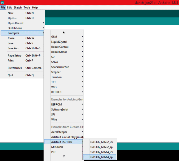Screen dimensions: 179x161
Task: Open the Help menu
Action: 35,7
